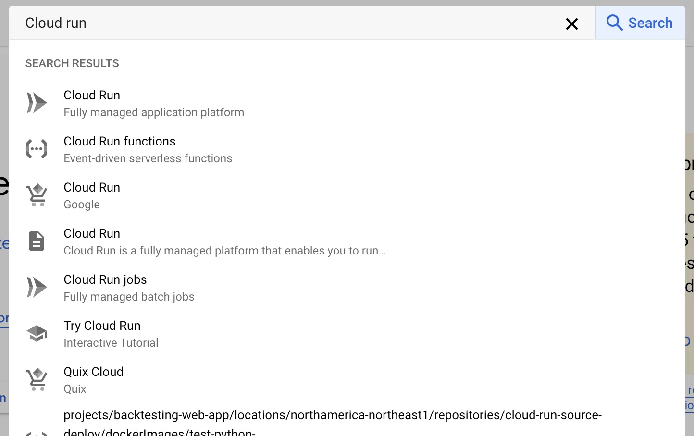Select the Cloud Run listing by Google
The height and width of the screenshot is (436, 694).
[x=91, y=195]
